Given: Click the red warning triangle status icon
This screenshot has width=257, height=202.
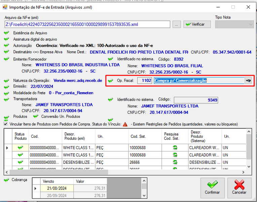Looking at the screenshot, I should tap(125, 124).
